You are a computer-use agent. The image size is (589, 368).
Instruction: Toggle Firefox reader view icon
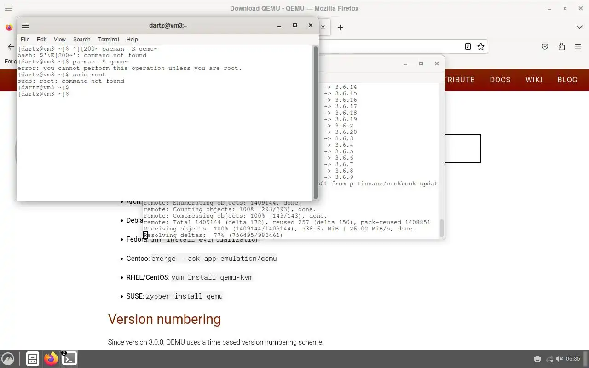pyautogui.click(x=468, y=46)
